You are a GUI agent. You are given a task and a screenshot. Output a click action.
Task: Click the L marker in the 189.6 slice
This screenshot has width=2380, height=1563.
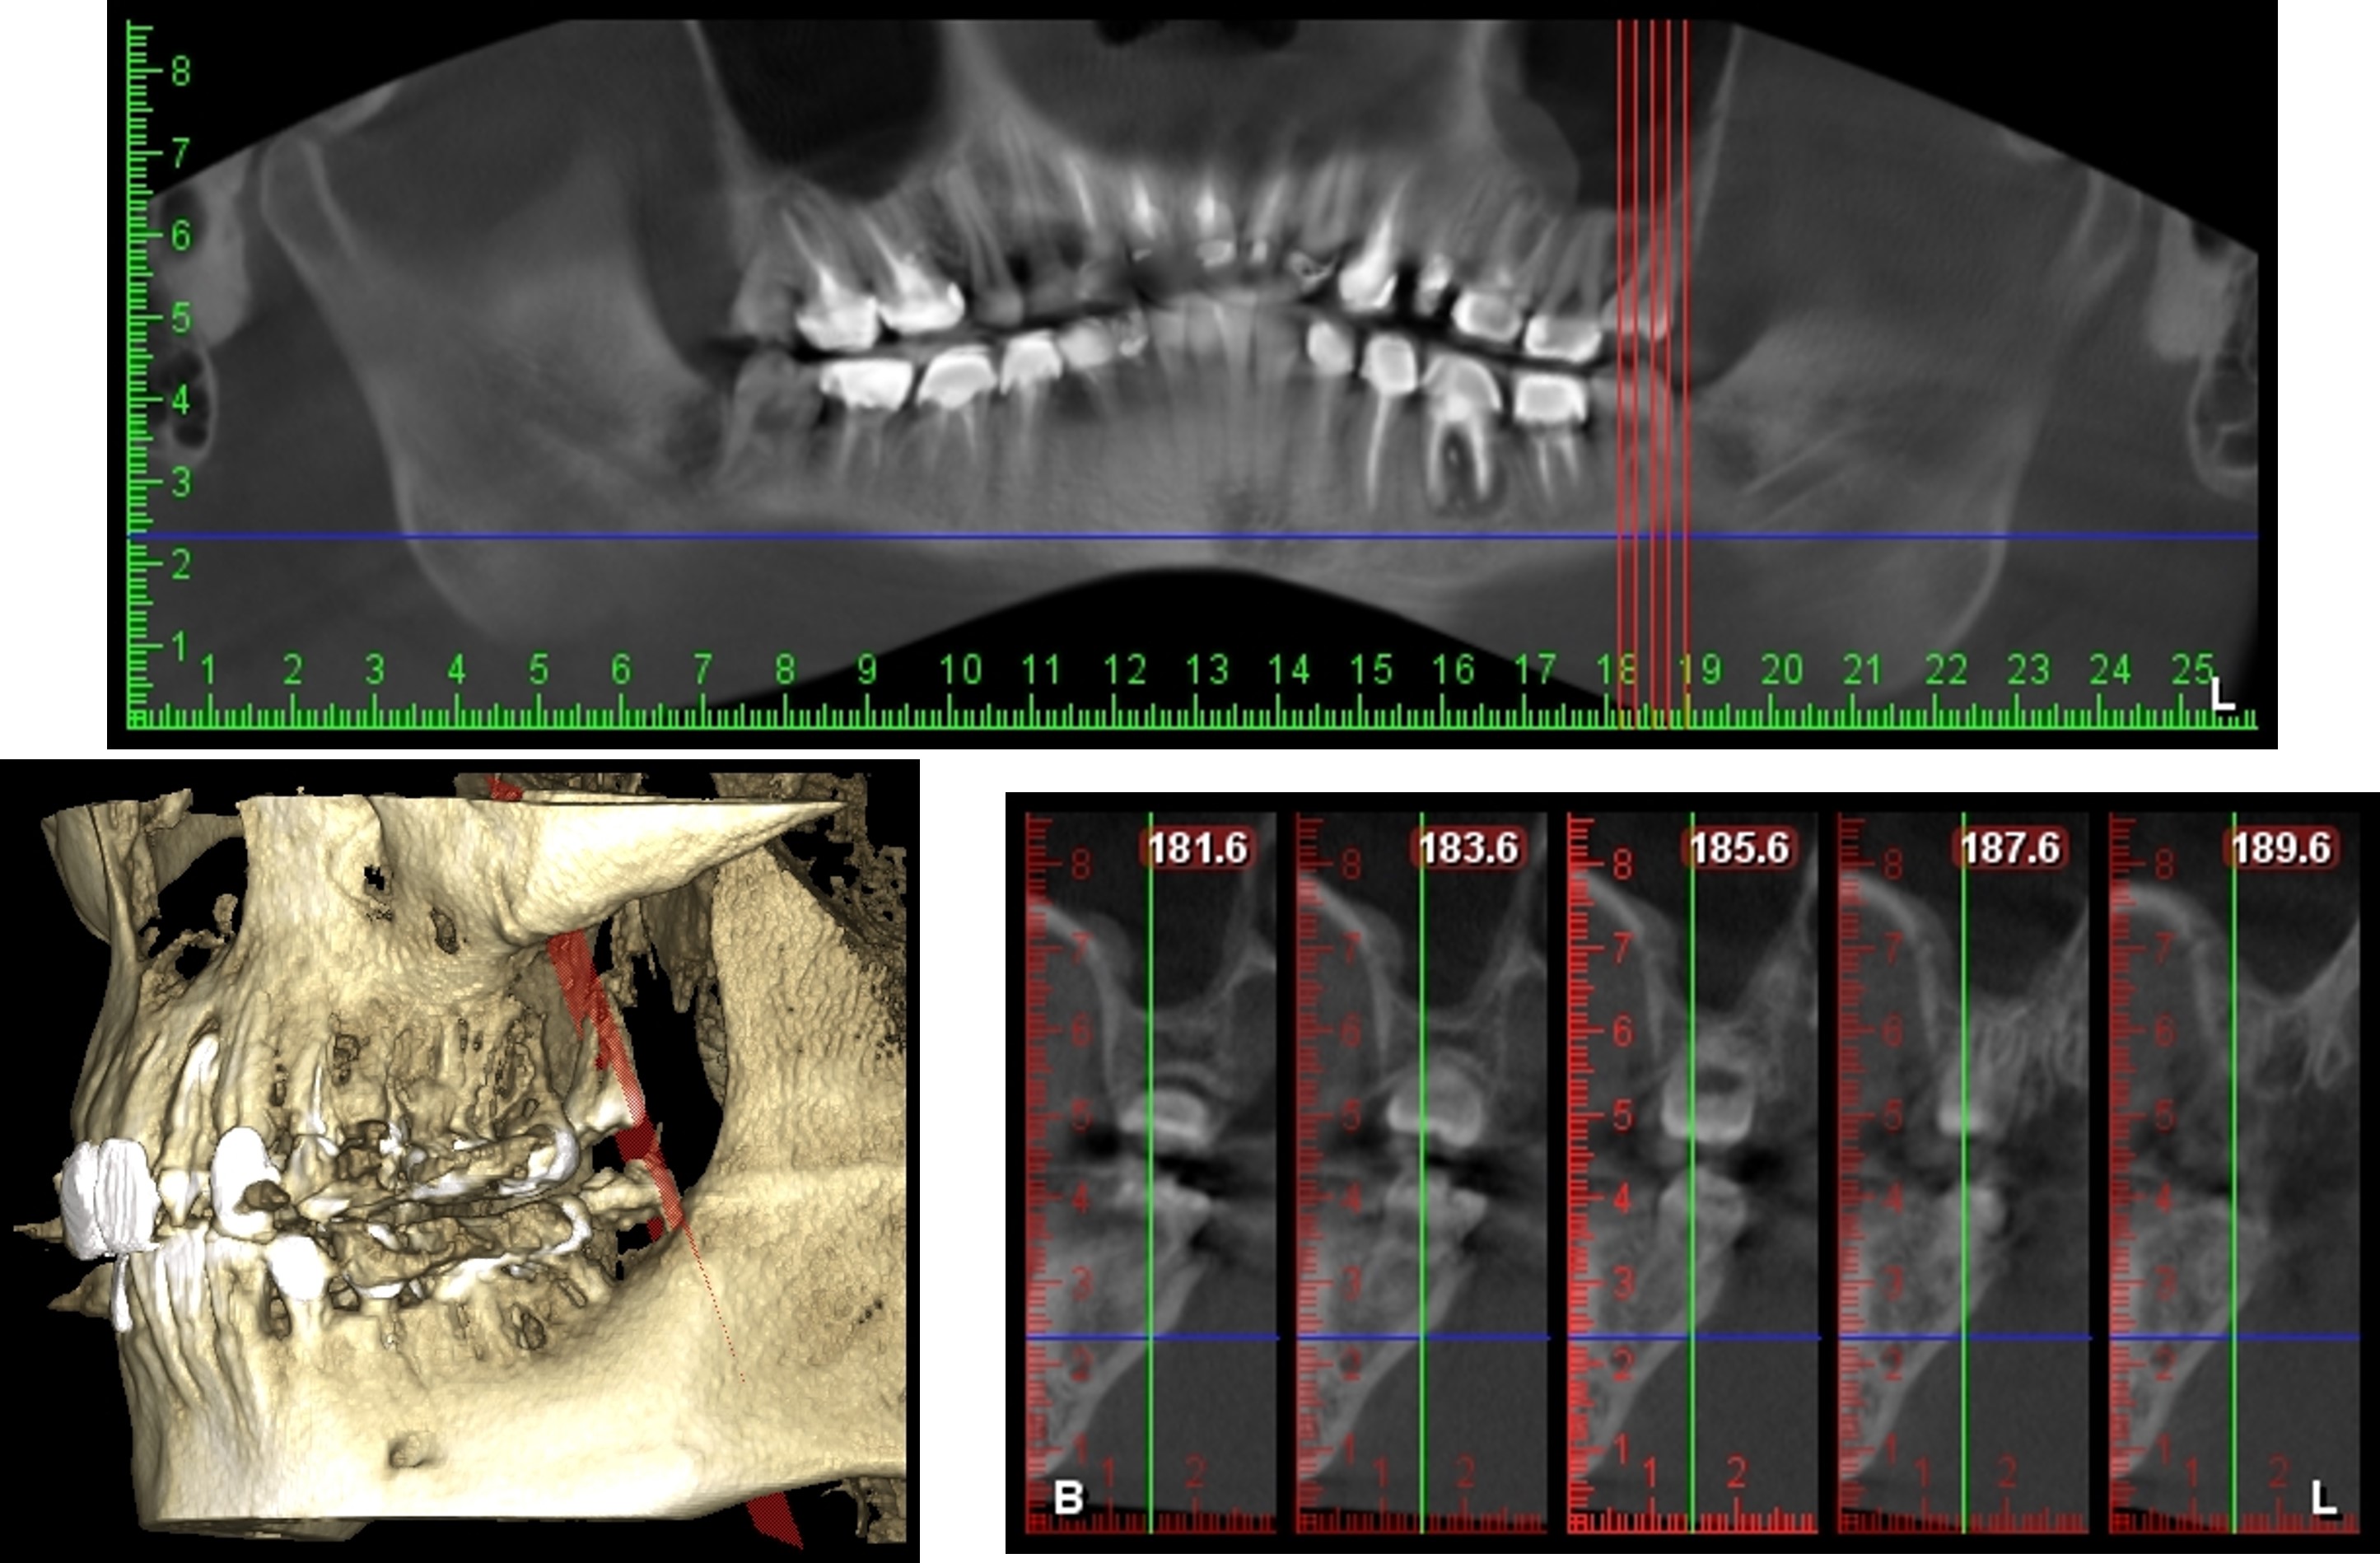[x=2324, y=1498]
